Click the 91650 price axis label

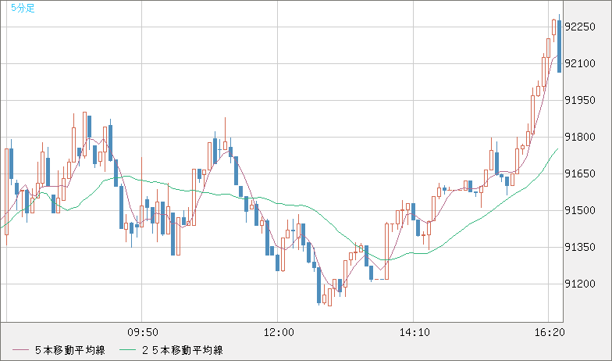pos(581,173)
